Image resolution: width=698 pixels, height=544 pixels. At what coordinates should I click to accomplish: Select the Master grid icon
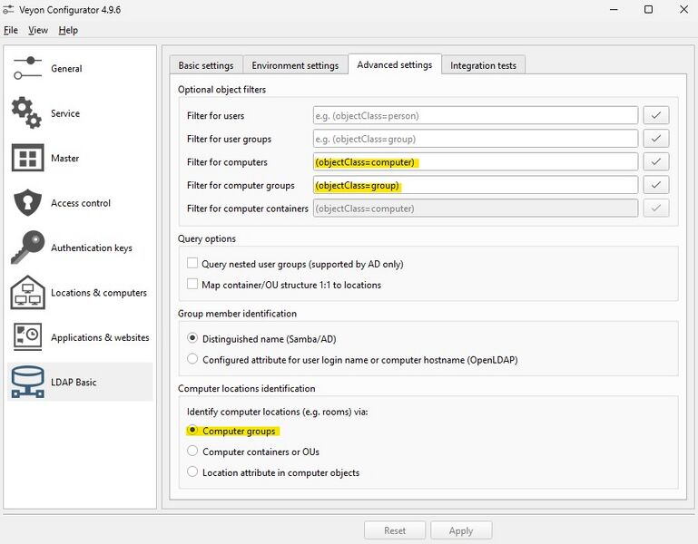(27, 158)
